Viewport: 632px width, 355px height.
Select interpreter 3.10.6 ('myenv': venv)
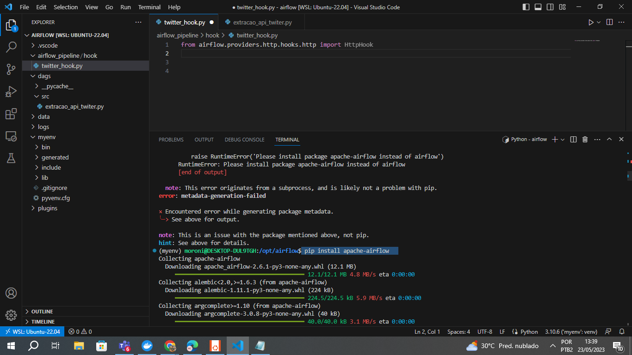click(571, 331)
